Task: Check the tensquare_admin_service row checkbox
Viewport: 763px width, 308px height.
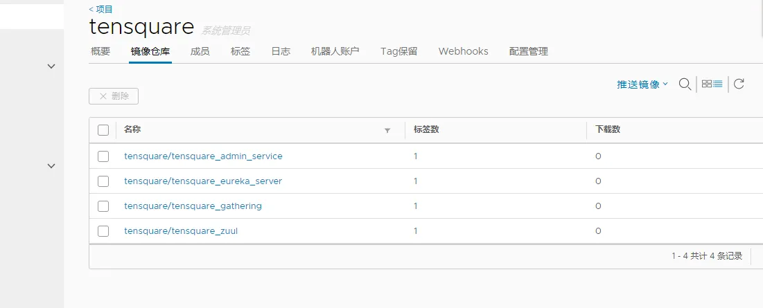Action: (103, 156)
